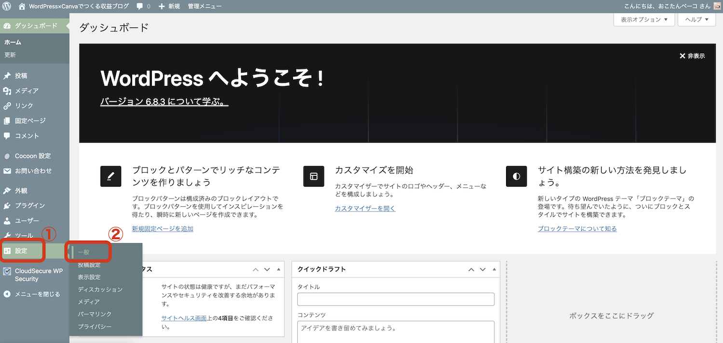Click the pencil block icon in the welcome panel
This screenshot has width=723, height=343.
[x=110, y=176]
